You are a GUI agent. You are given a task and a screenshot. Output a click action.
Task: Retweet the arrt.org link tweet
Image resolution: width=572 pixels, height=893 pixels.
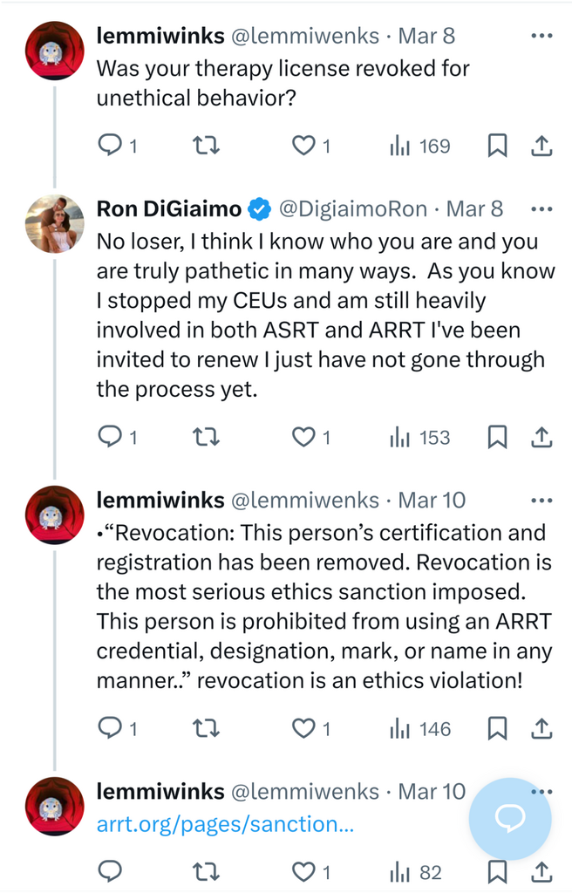coord(205,871)
